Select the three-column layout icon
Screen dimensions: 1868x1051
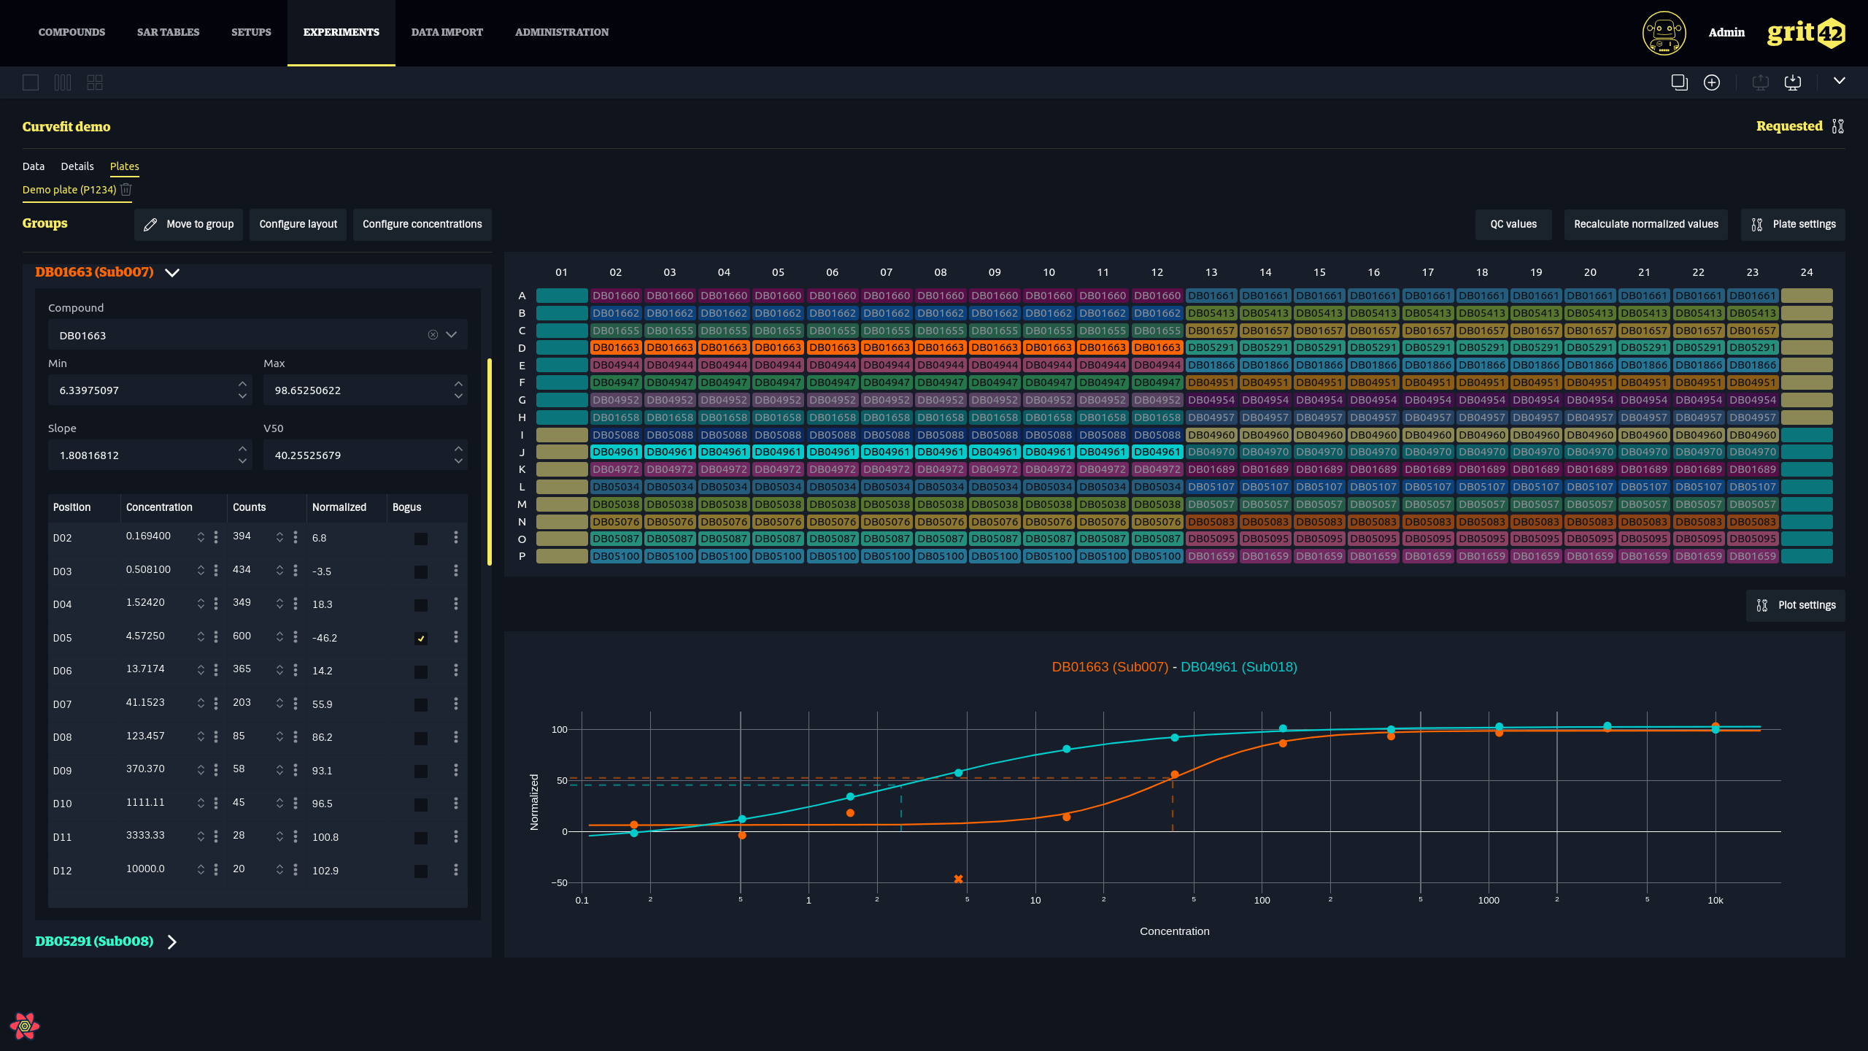[63, 82]
